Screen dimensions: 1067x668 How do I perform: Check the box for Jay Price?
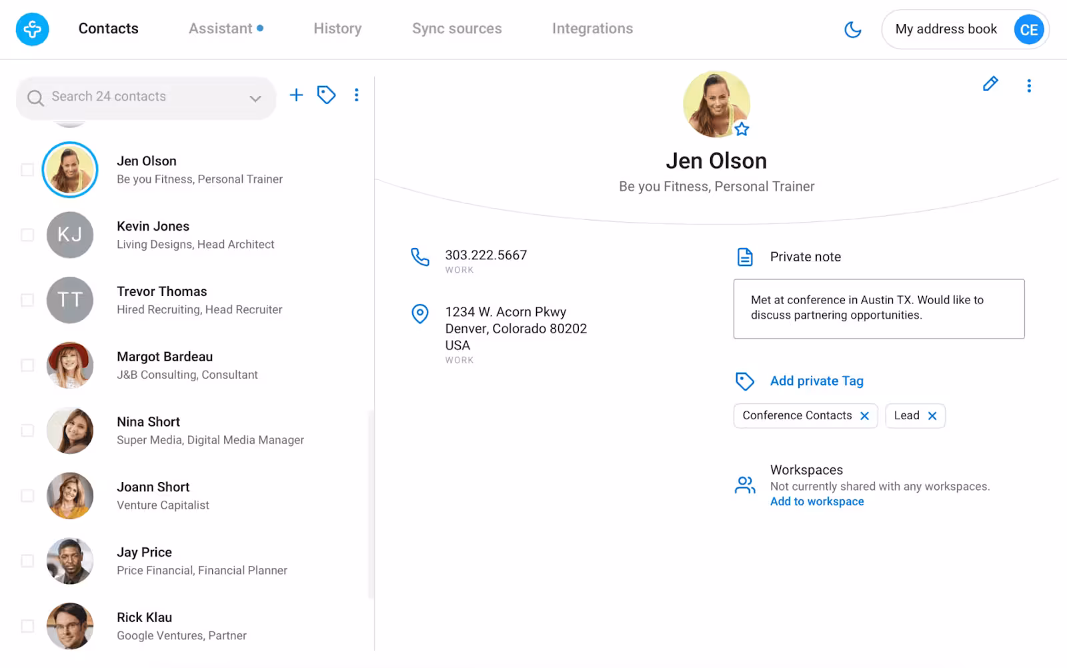click(x=27, y=561)
